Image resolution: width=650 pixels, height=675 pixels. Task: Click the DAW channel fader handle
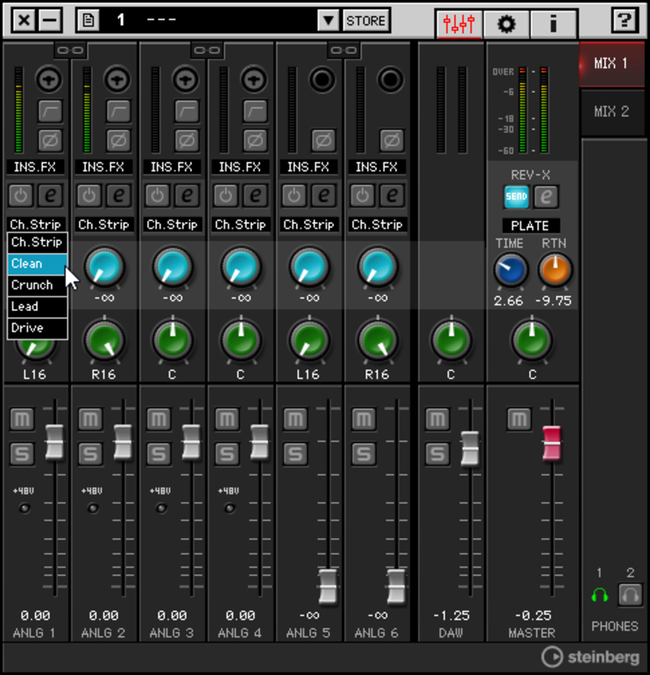click(470, 448)
